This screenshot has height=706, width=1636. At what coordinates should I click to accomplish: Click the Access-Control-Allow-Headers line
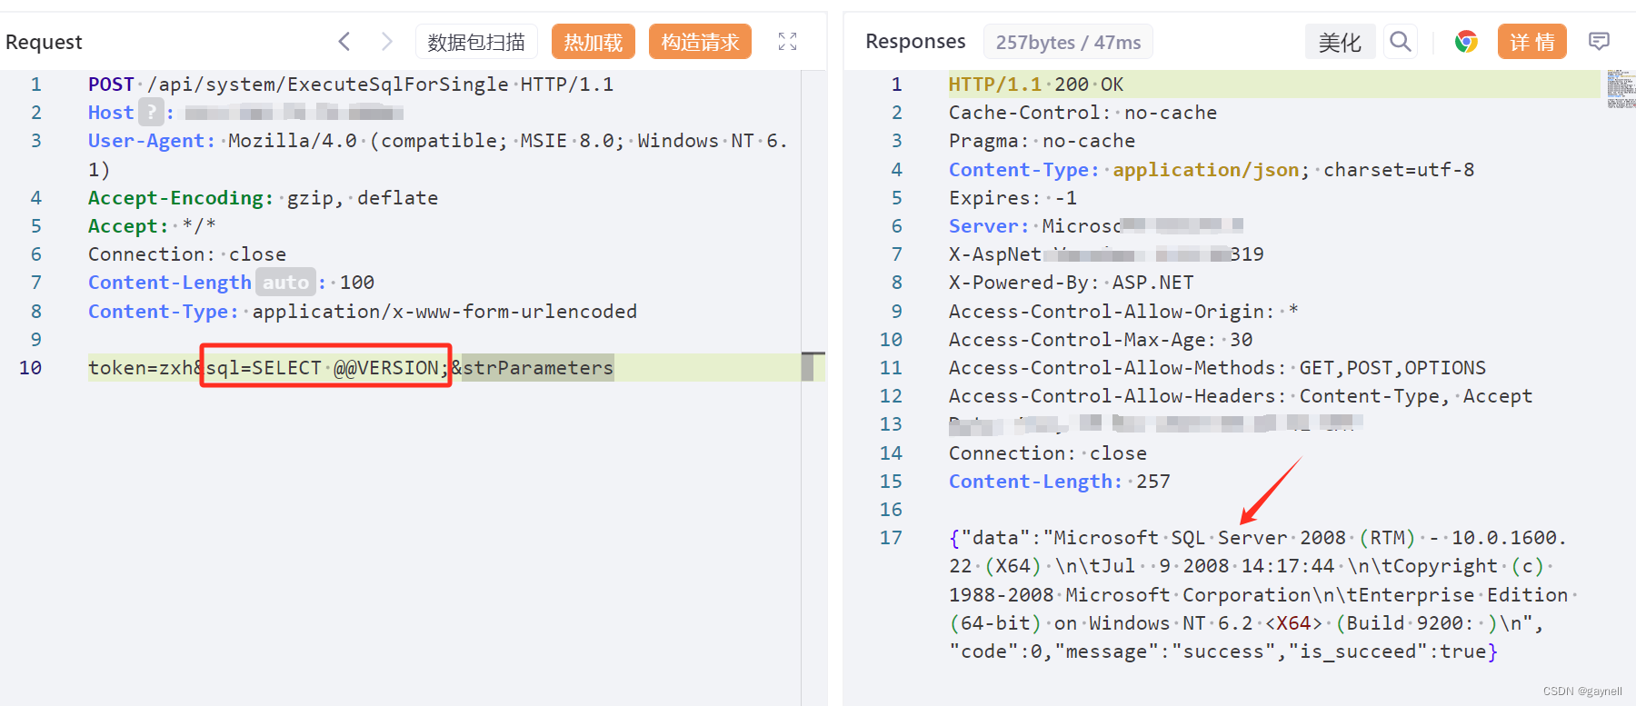point(1241,396)
